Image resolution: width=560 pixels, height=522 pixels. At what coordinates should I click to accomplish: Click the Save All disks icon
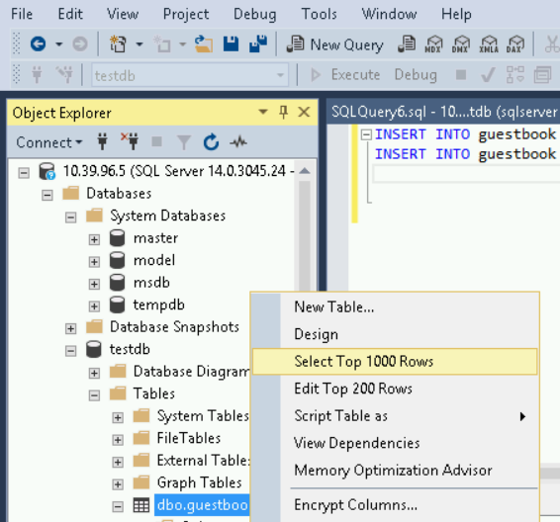point(258,43)
